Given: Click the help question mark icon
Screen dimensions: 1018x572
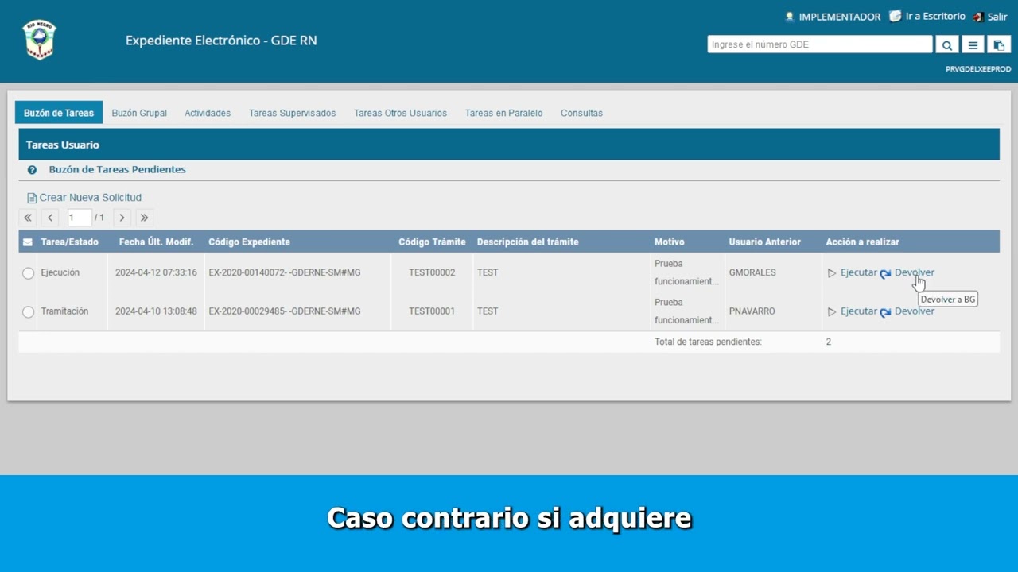Looking at the screenshot, I should [32, 170].
